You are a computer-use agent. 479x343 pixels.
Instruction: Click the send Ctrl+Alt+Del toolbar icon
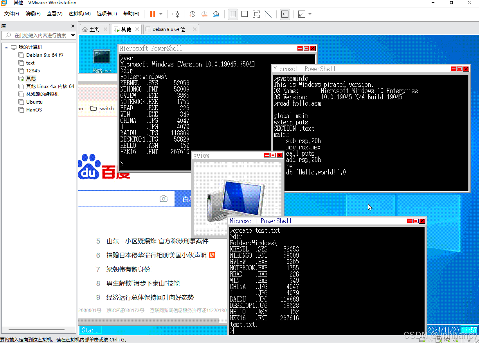click(x=176, y=14)
